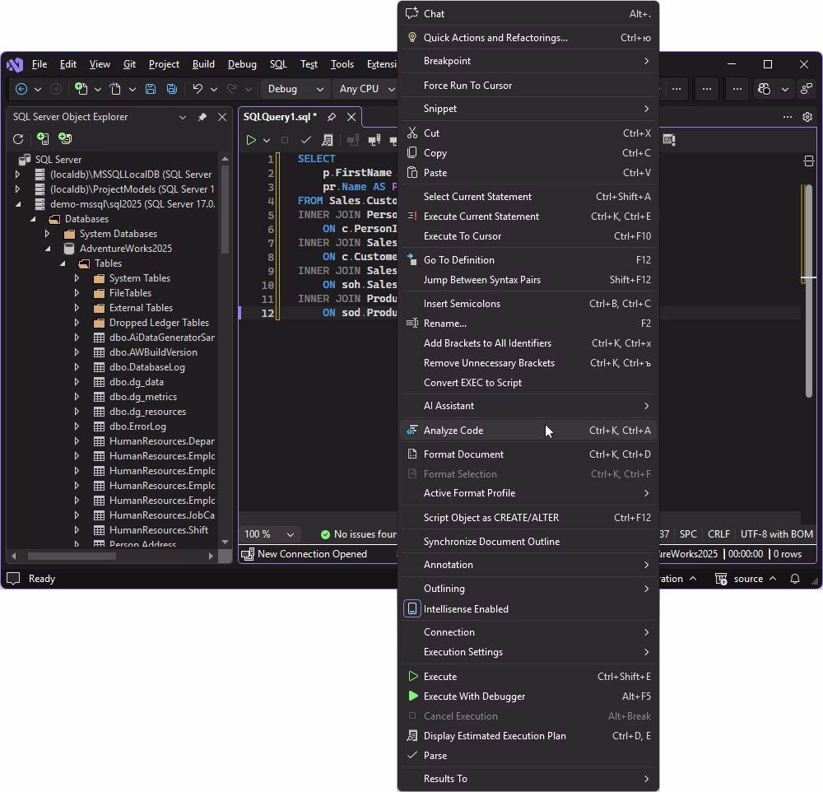Choose Execute With Debugger

tap(528, 696)
